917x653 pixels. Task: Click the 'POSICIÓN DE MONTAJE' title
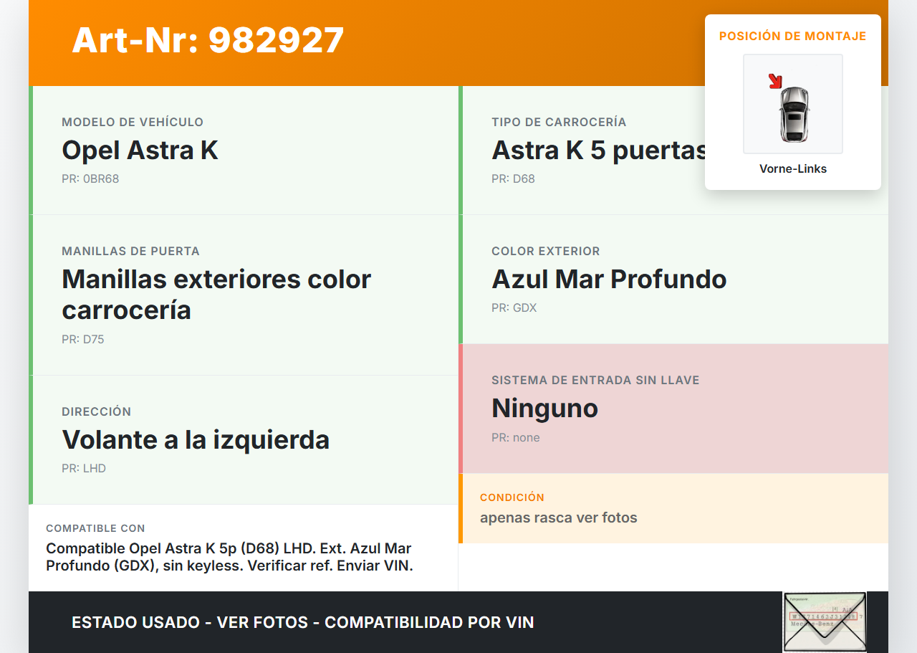tap(793, 36)
